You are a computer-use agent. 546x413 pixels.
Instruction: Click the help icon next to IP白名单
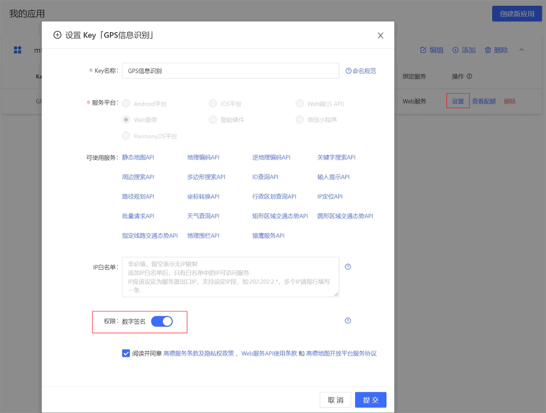(348, 267)
